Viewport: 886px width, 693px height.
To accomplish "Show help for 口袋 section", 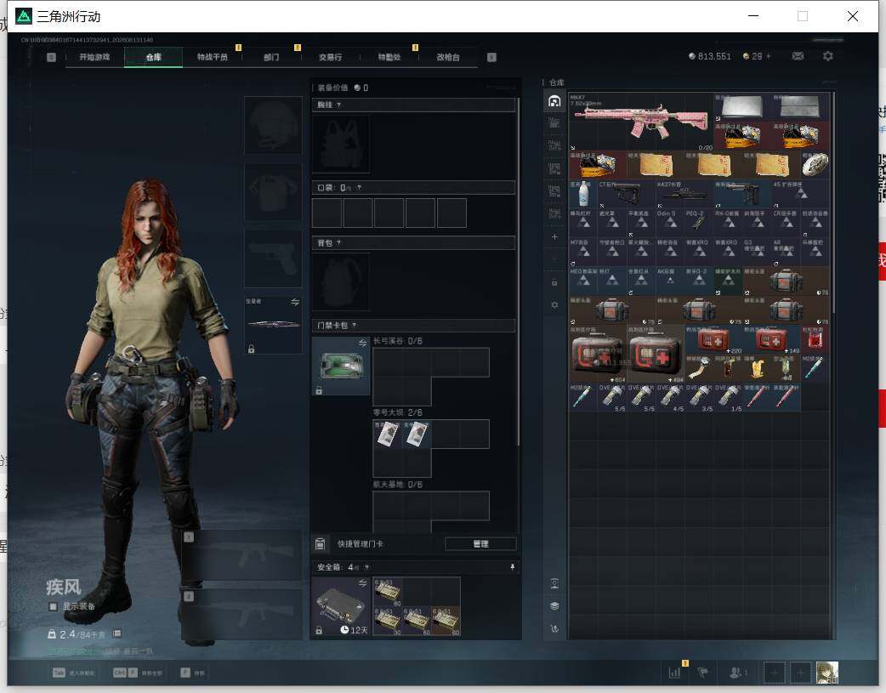I will 359,188.
